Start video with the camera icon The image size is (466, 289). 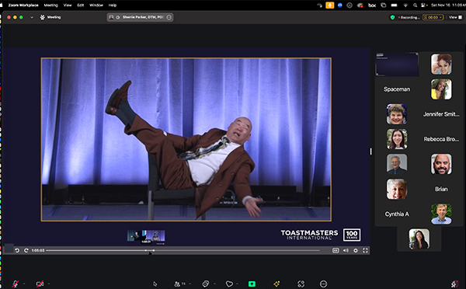(x=40, y=284)
